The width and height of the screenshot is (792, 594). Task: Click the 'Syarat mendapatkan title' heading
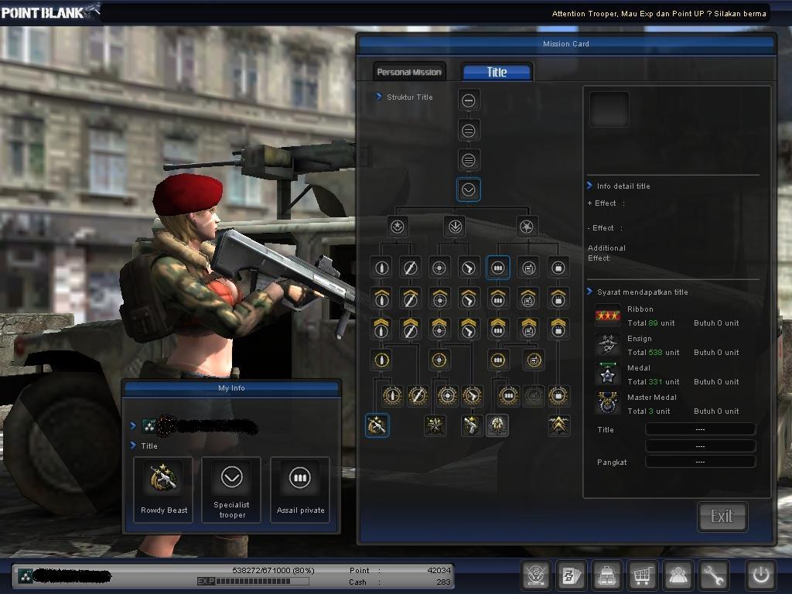click(x=643, y=292)
